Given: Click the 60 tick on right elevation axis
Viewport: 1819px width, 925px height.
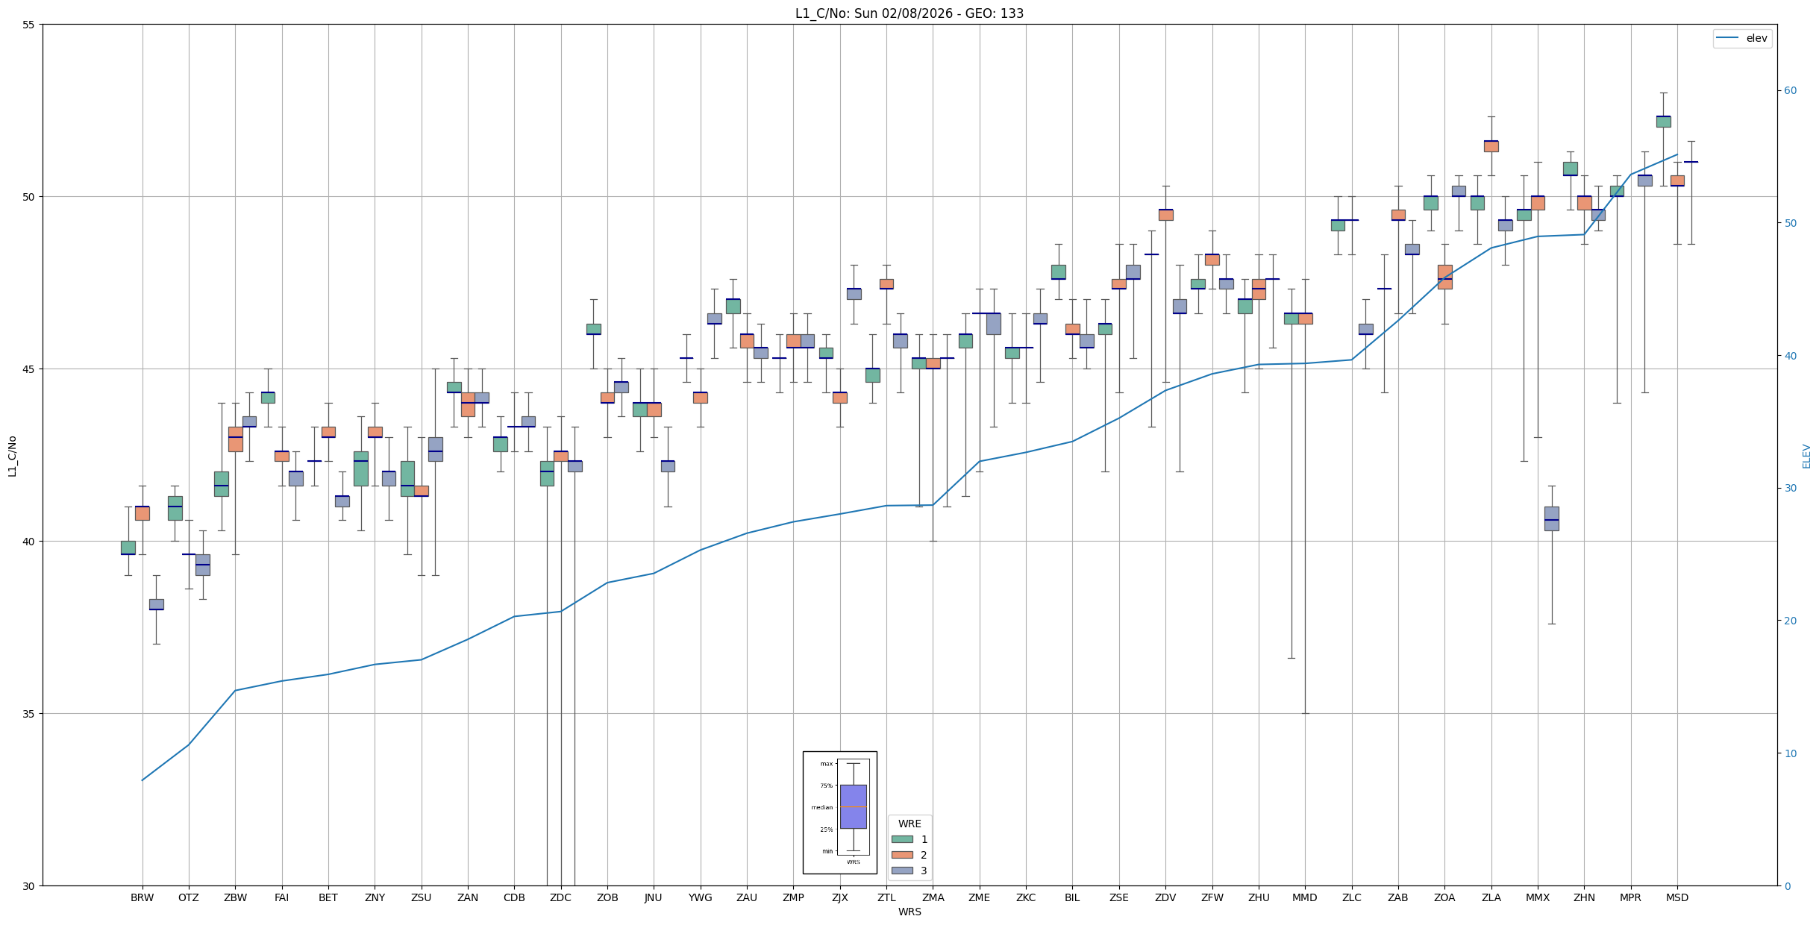Looking at the screenshot, I should click(x=1790, y=91).
